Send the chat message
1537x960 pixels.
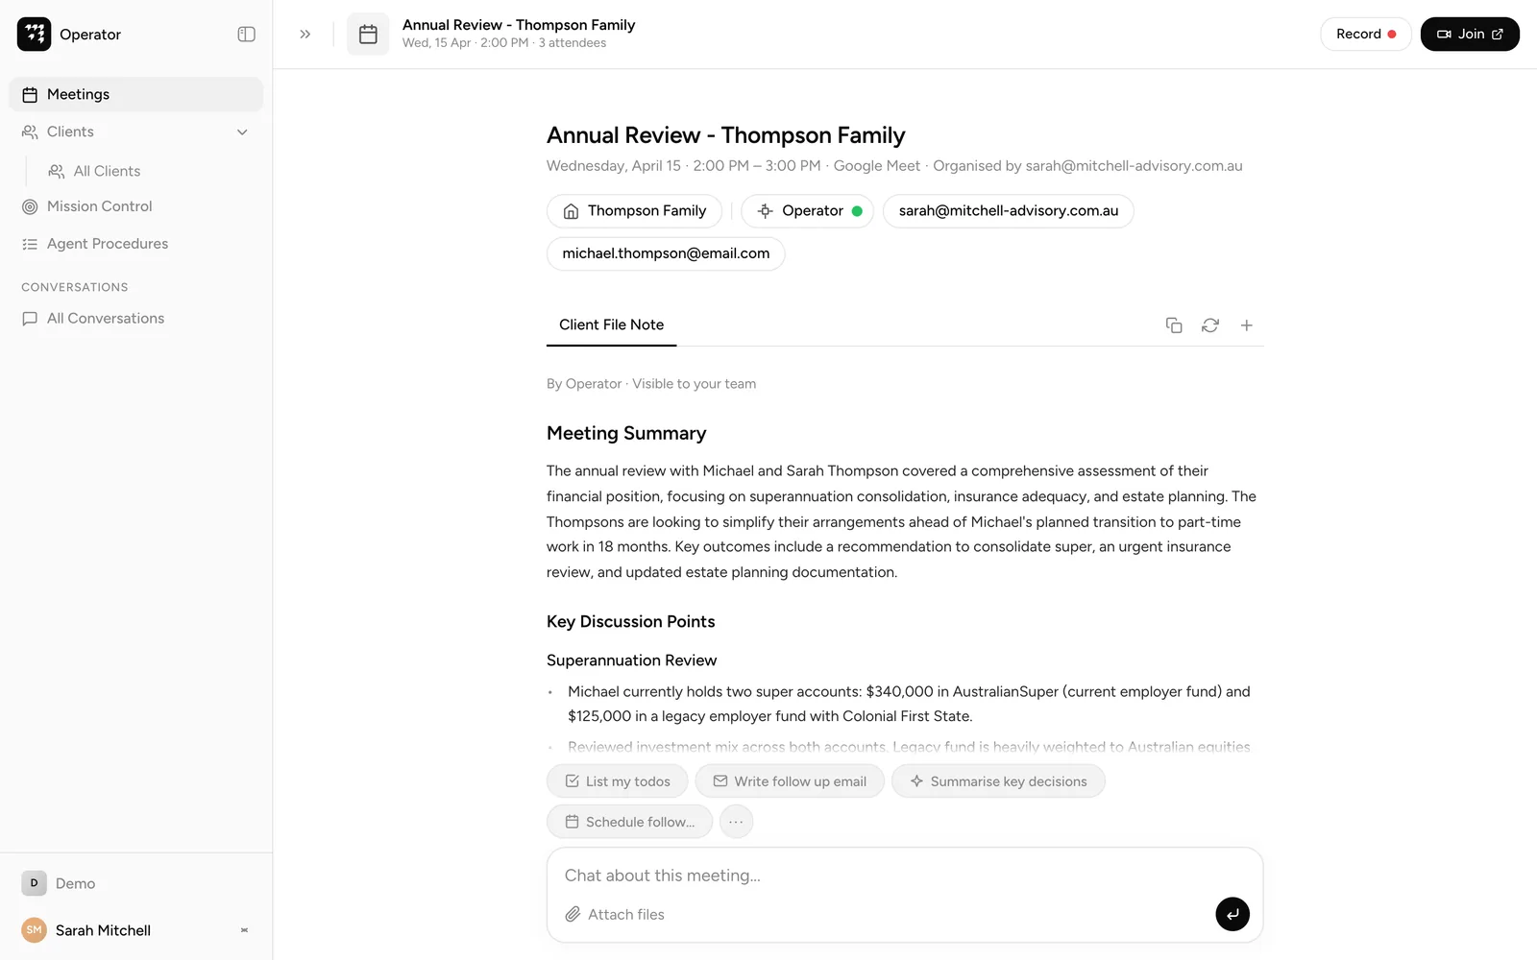coord(1232,914)
